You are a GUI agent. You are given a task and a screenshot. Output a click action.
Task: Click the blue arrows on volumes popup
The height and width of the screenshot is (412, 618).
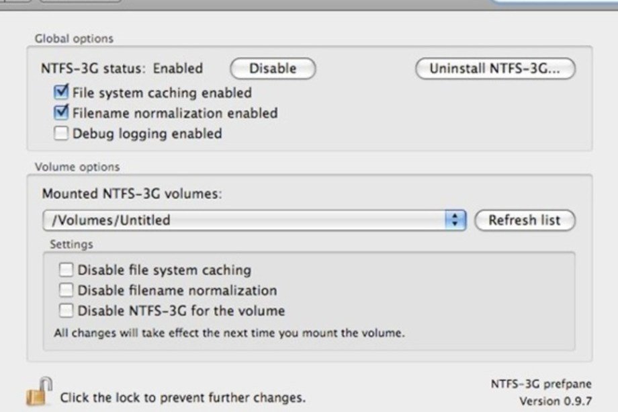455,220
